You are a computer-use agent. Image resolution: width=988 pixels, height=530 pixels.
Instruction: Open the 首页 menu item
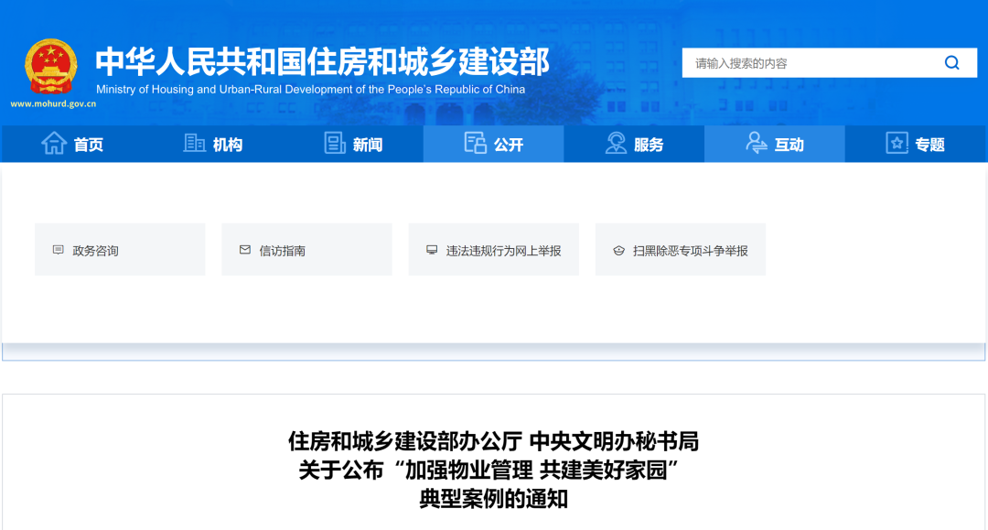click(72, 144)
